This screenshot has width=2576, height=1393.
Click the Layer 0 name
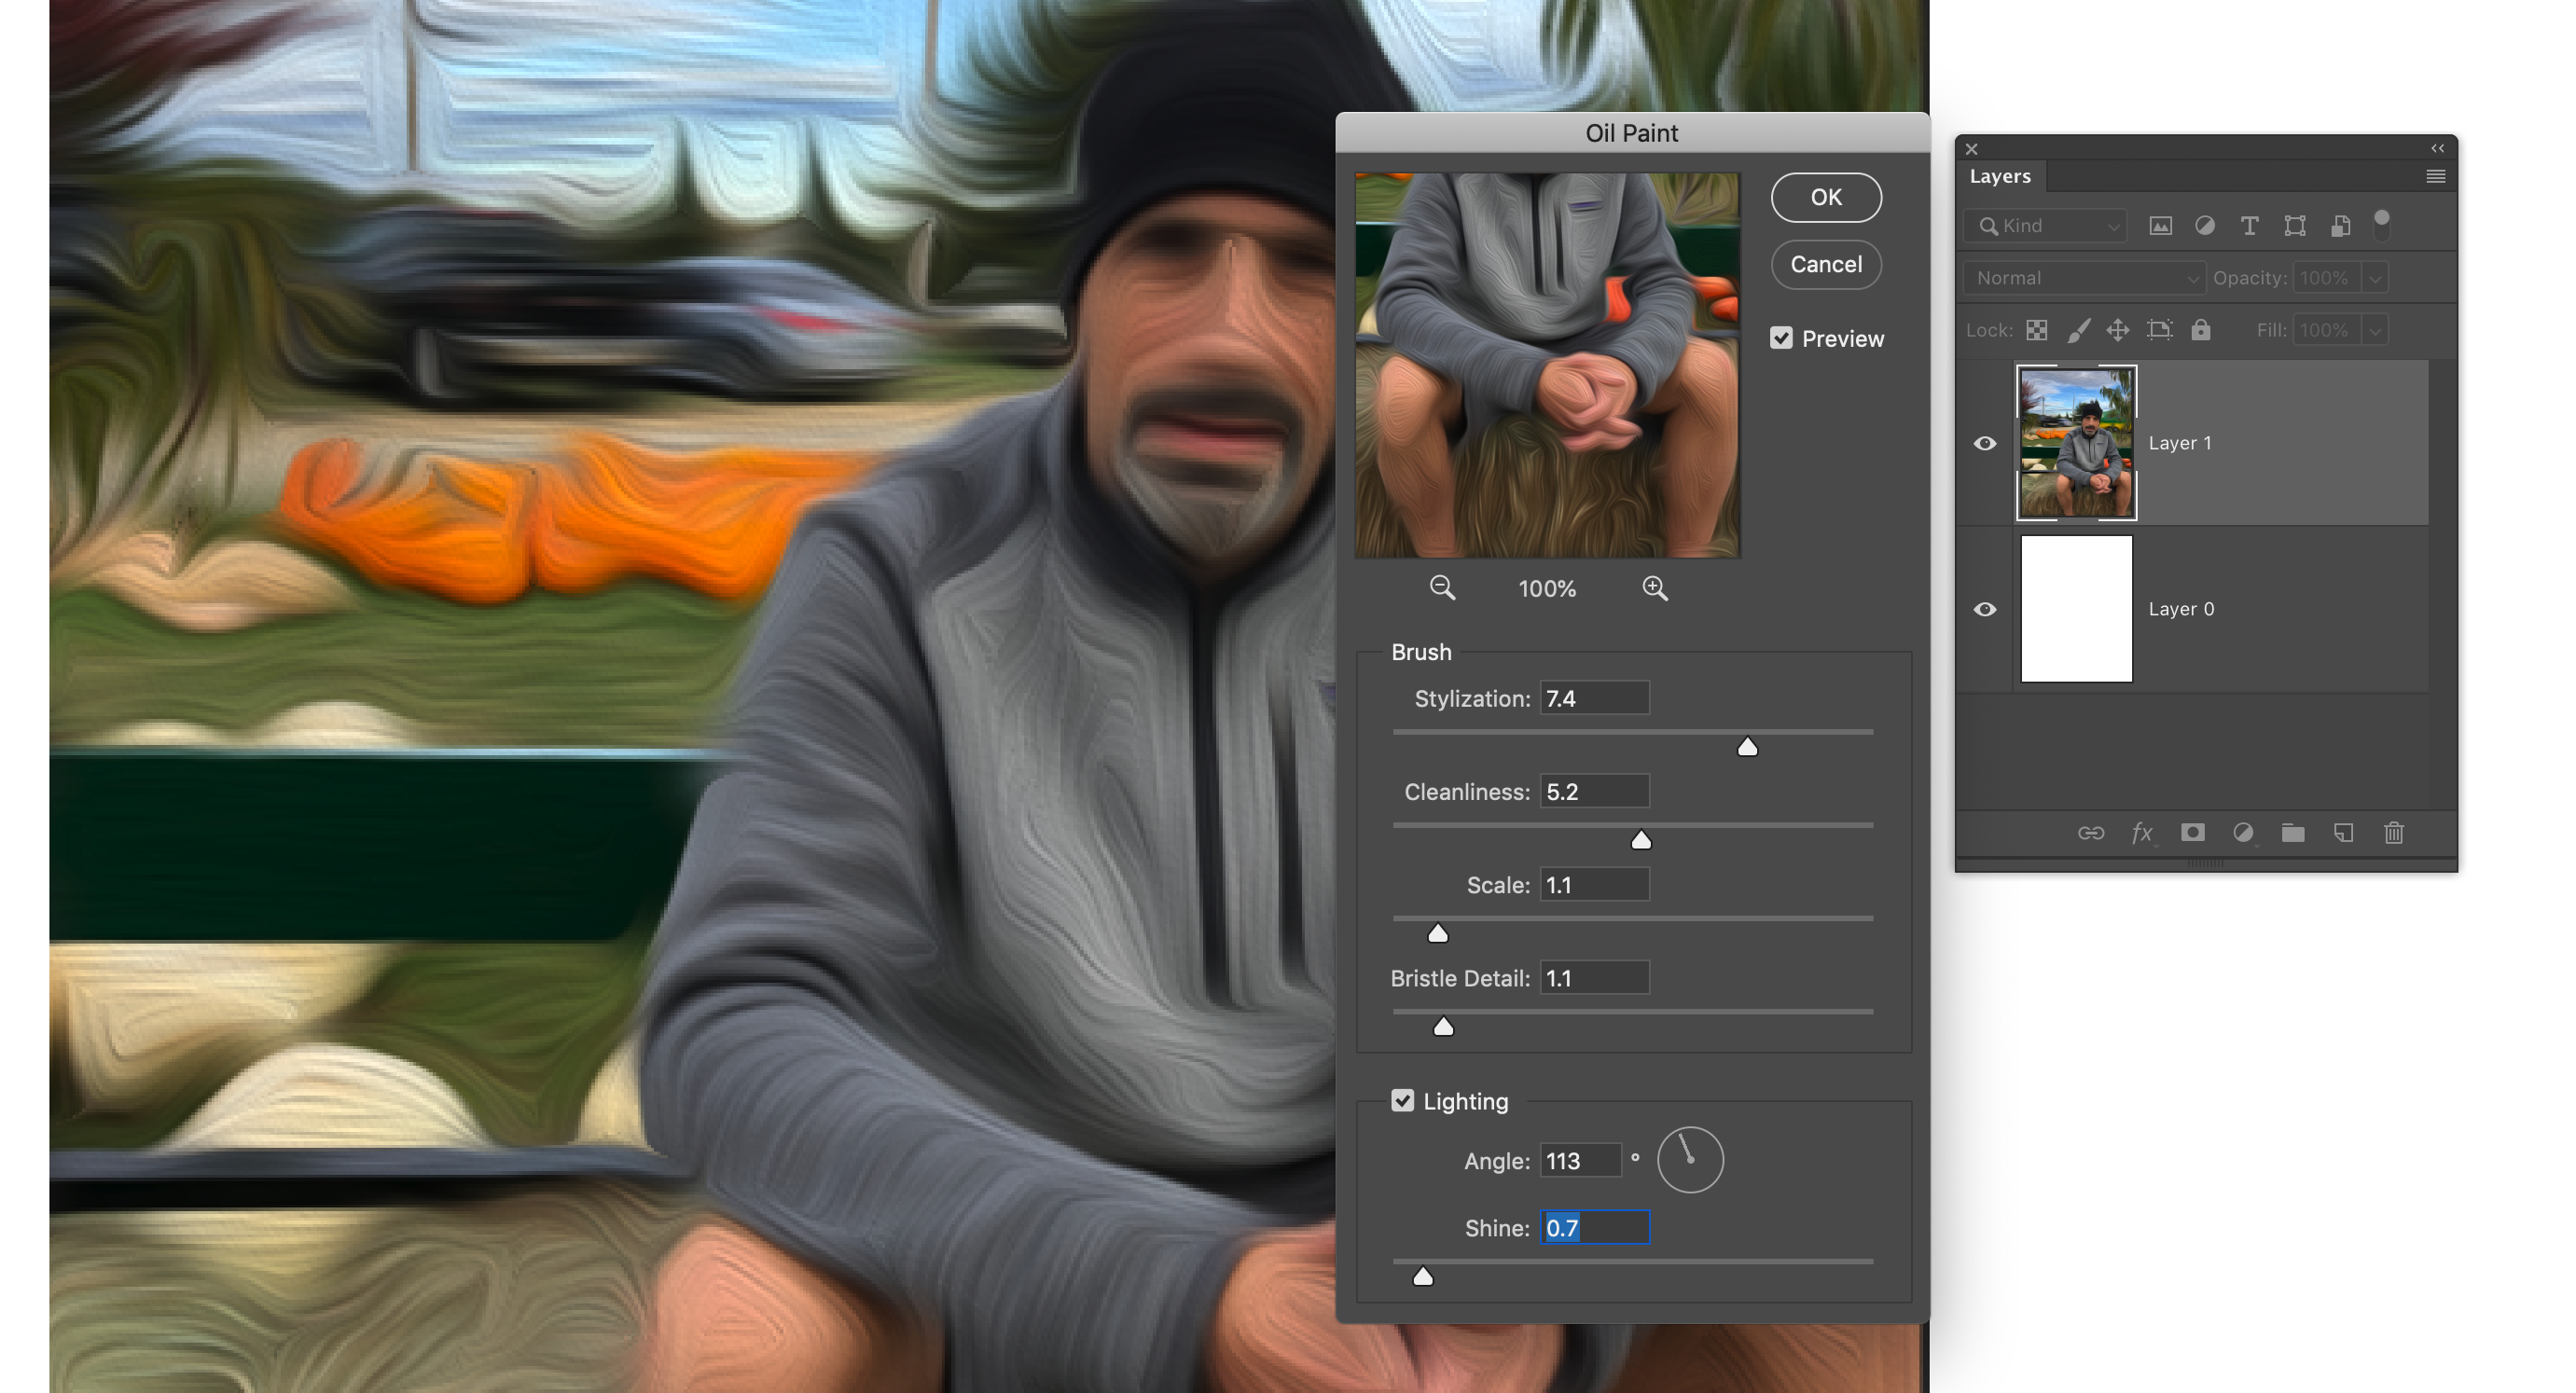click(2181, 609)
